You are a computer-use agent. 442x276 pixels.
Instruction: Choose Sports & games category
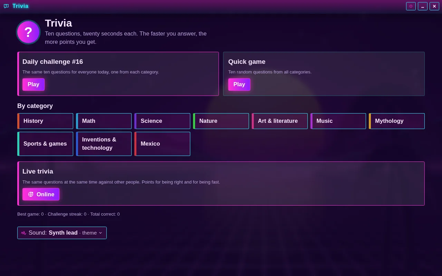pyautogui.click(x=45, y=144)
